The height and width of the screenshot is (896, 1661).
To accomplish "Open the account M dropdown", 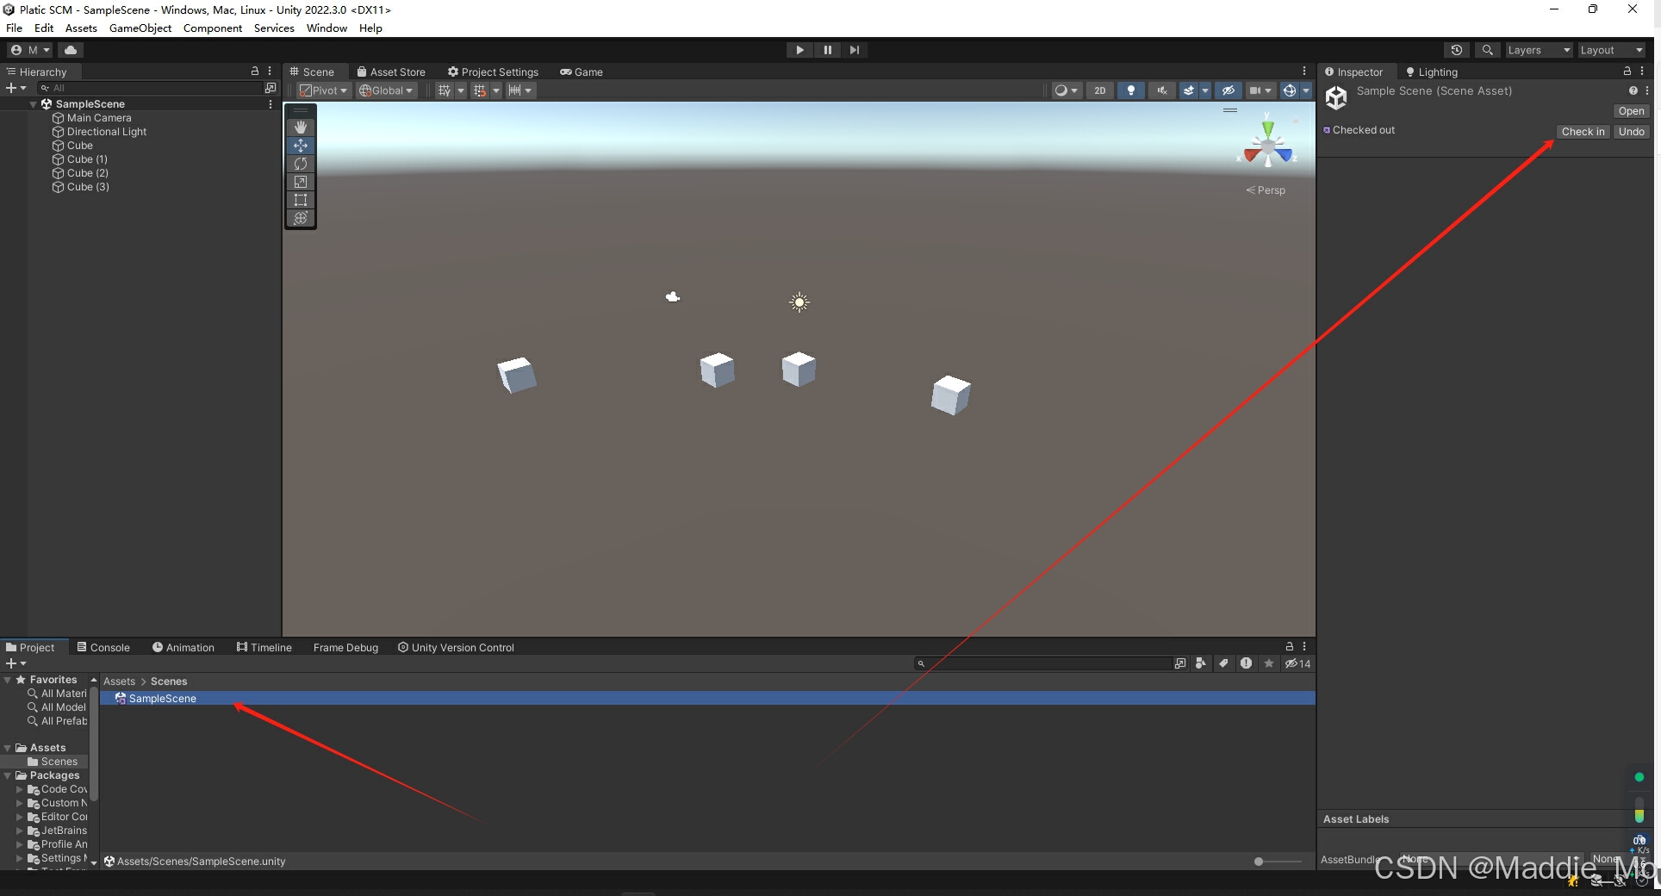I will [30, 50].
